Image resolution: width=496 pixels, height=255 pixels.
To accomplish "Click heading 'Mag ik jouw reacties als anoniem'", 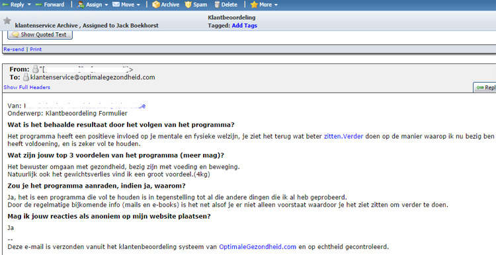I will point(109,217).
